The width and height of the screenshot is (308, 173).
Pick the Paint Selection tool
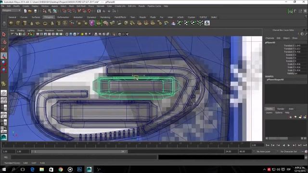click(4, 49)
